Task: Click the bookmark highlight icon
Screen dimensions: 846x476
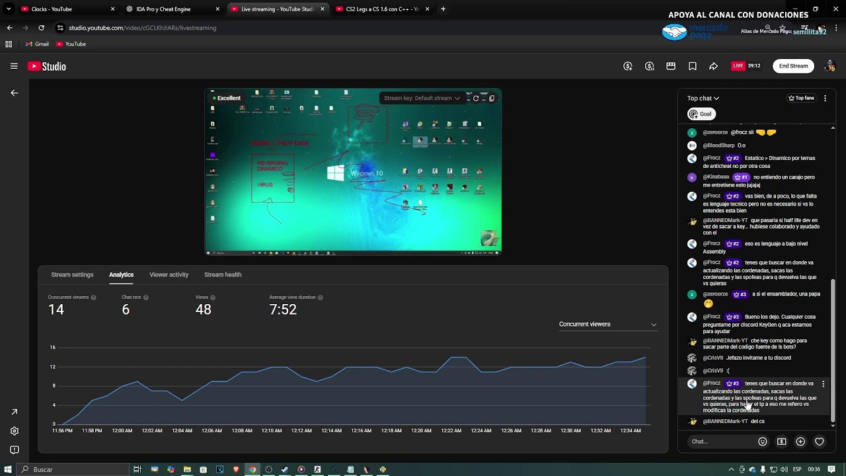Action: click(692, 66)
